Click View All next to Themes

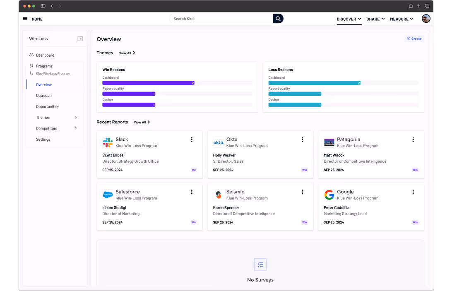[127, 53]
